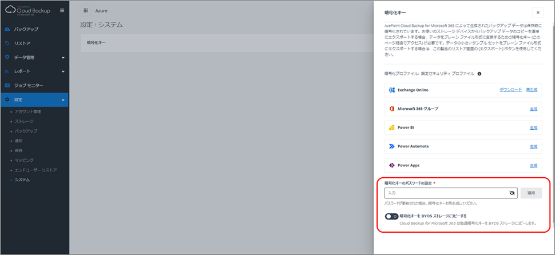Click 再生成 link for Exchange Online
The image size is (555, 255).
point(532,90)
